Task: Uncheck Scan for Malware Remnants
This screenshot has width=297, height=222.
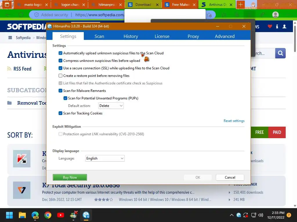Action: (x=60, y=90)
